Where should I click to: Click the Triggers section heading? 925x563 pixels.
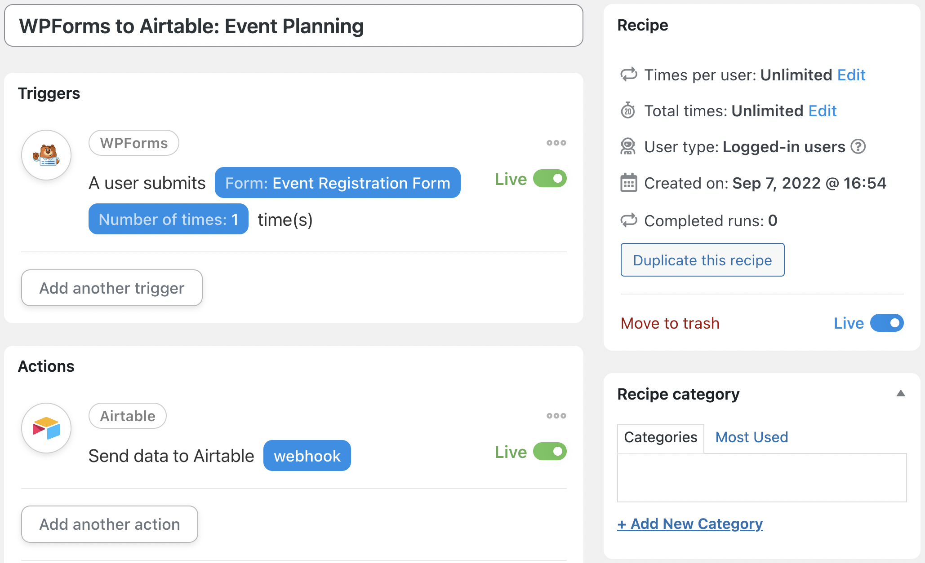[49, 93]
